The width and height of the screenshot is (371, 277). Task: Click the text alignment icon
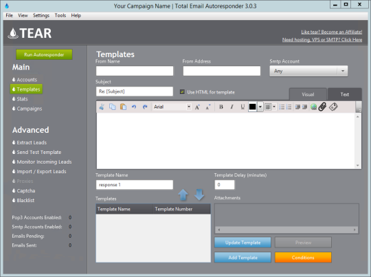(268, 107)
